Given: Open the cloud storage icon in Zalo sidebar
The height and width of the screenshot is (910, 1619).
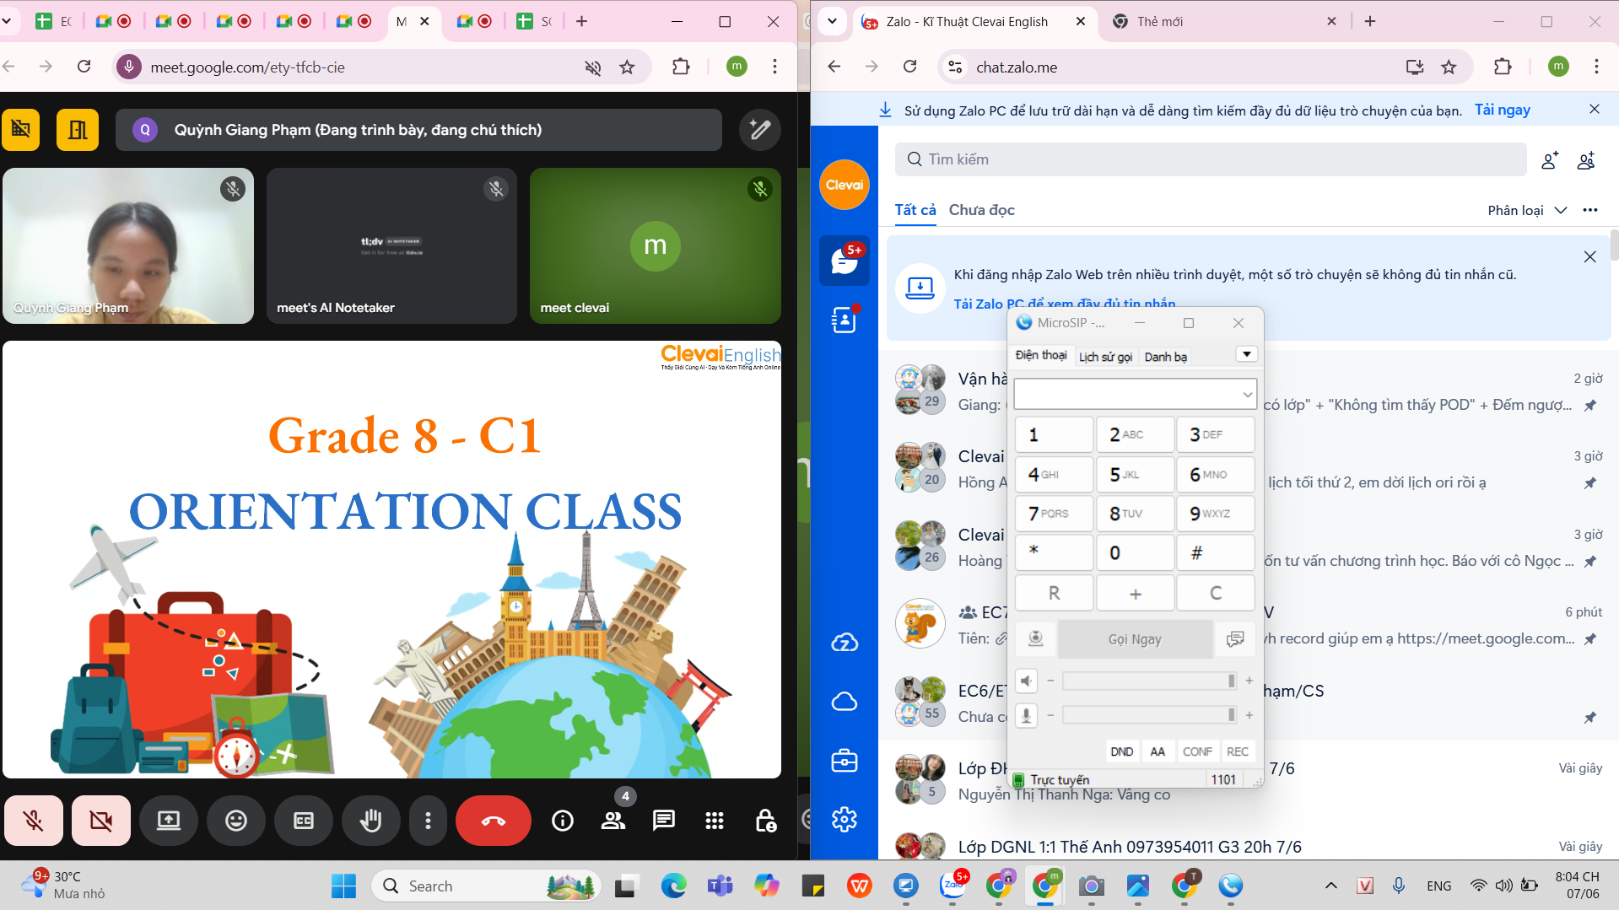Looking at the screenshot, I should (x=845, y=702).
